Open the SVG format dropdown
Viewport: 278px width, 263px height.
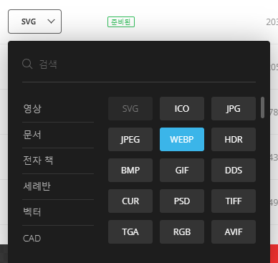point(34,21)
